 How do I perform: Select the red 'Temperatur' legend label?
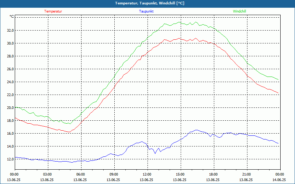(53, 11)
